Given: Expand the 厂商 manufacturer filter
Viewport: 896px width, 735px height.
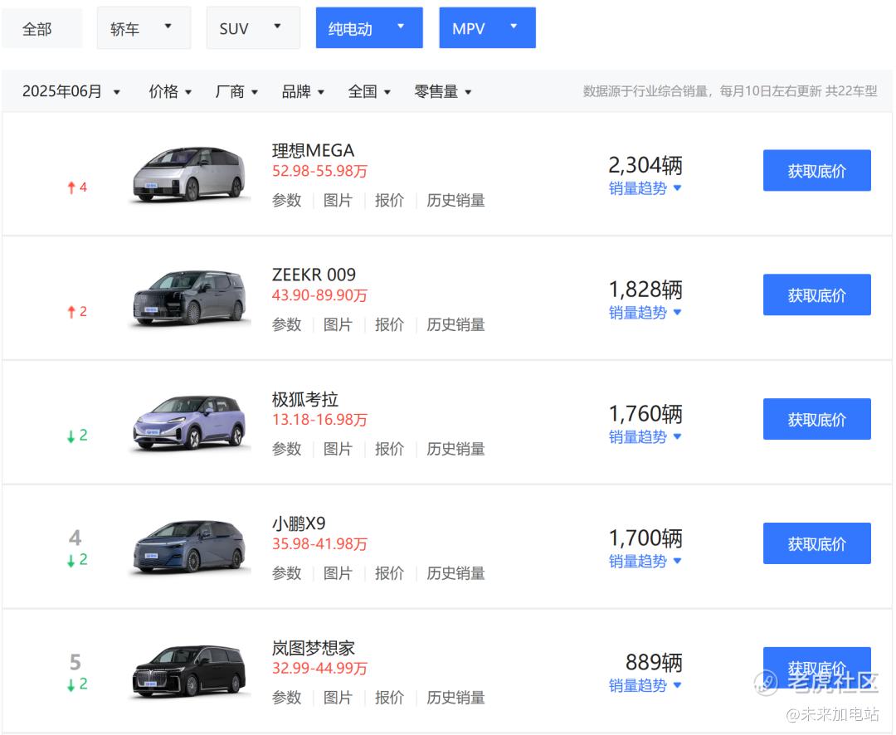Looking at the screenshot, I should (236, 91).
